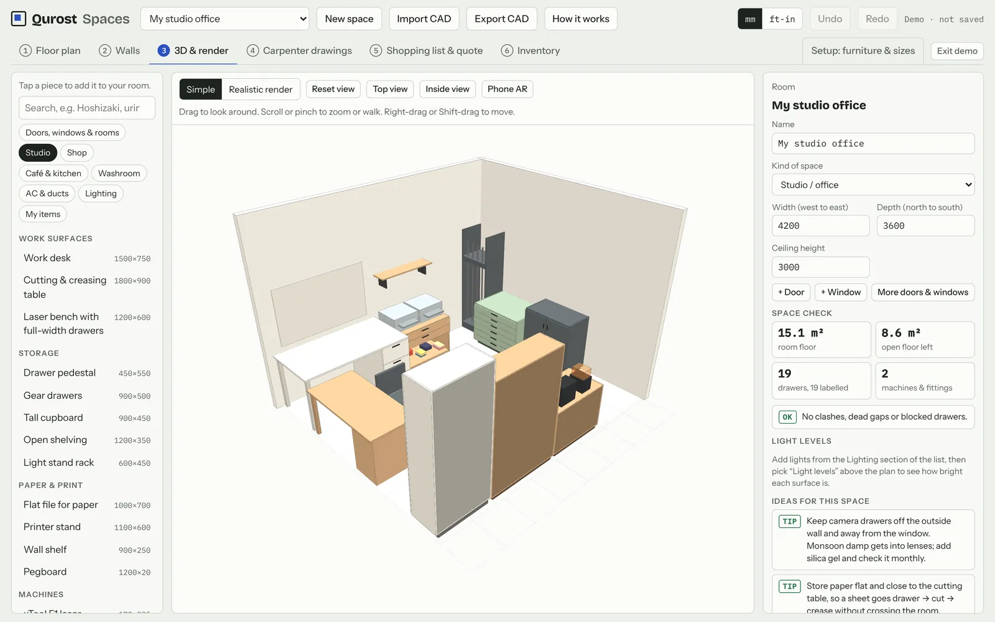Filter by Doors, windows & rooms
This screenshot has width=995, height=622.
coord(72,132)
